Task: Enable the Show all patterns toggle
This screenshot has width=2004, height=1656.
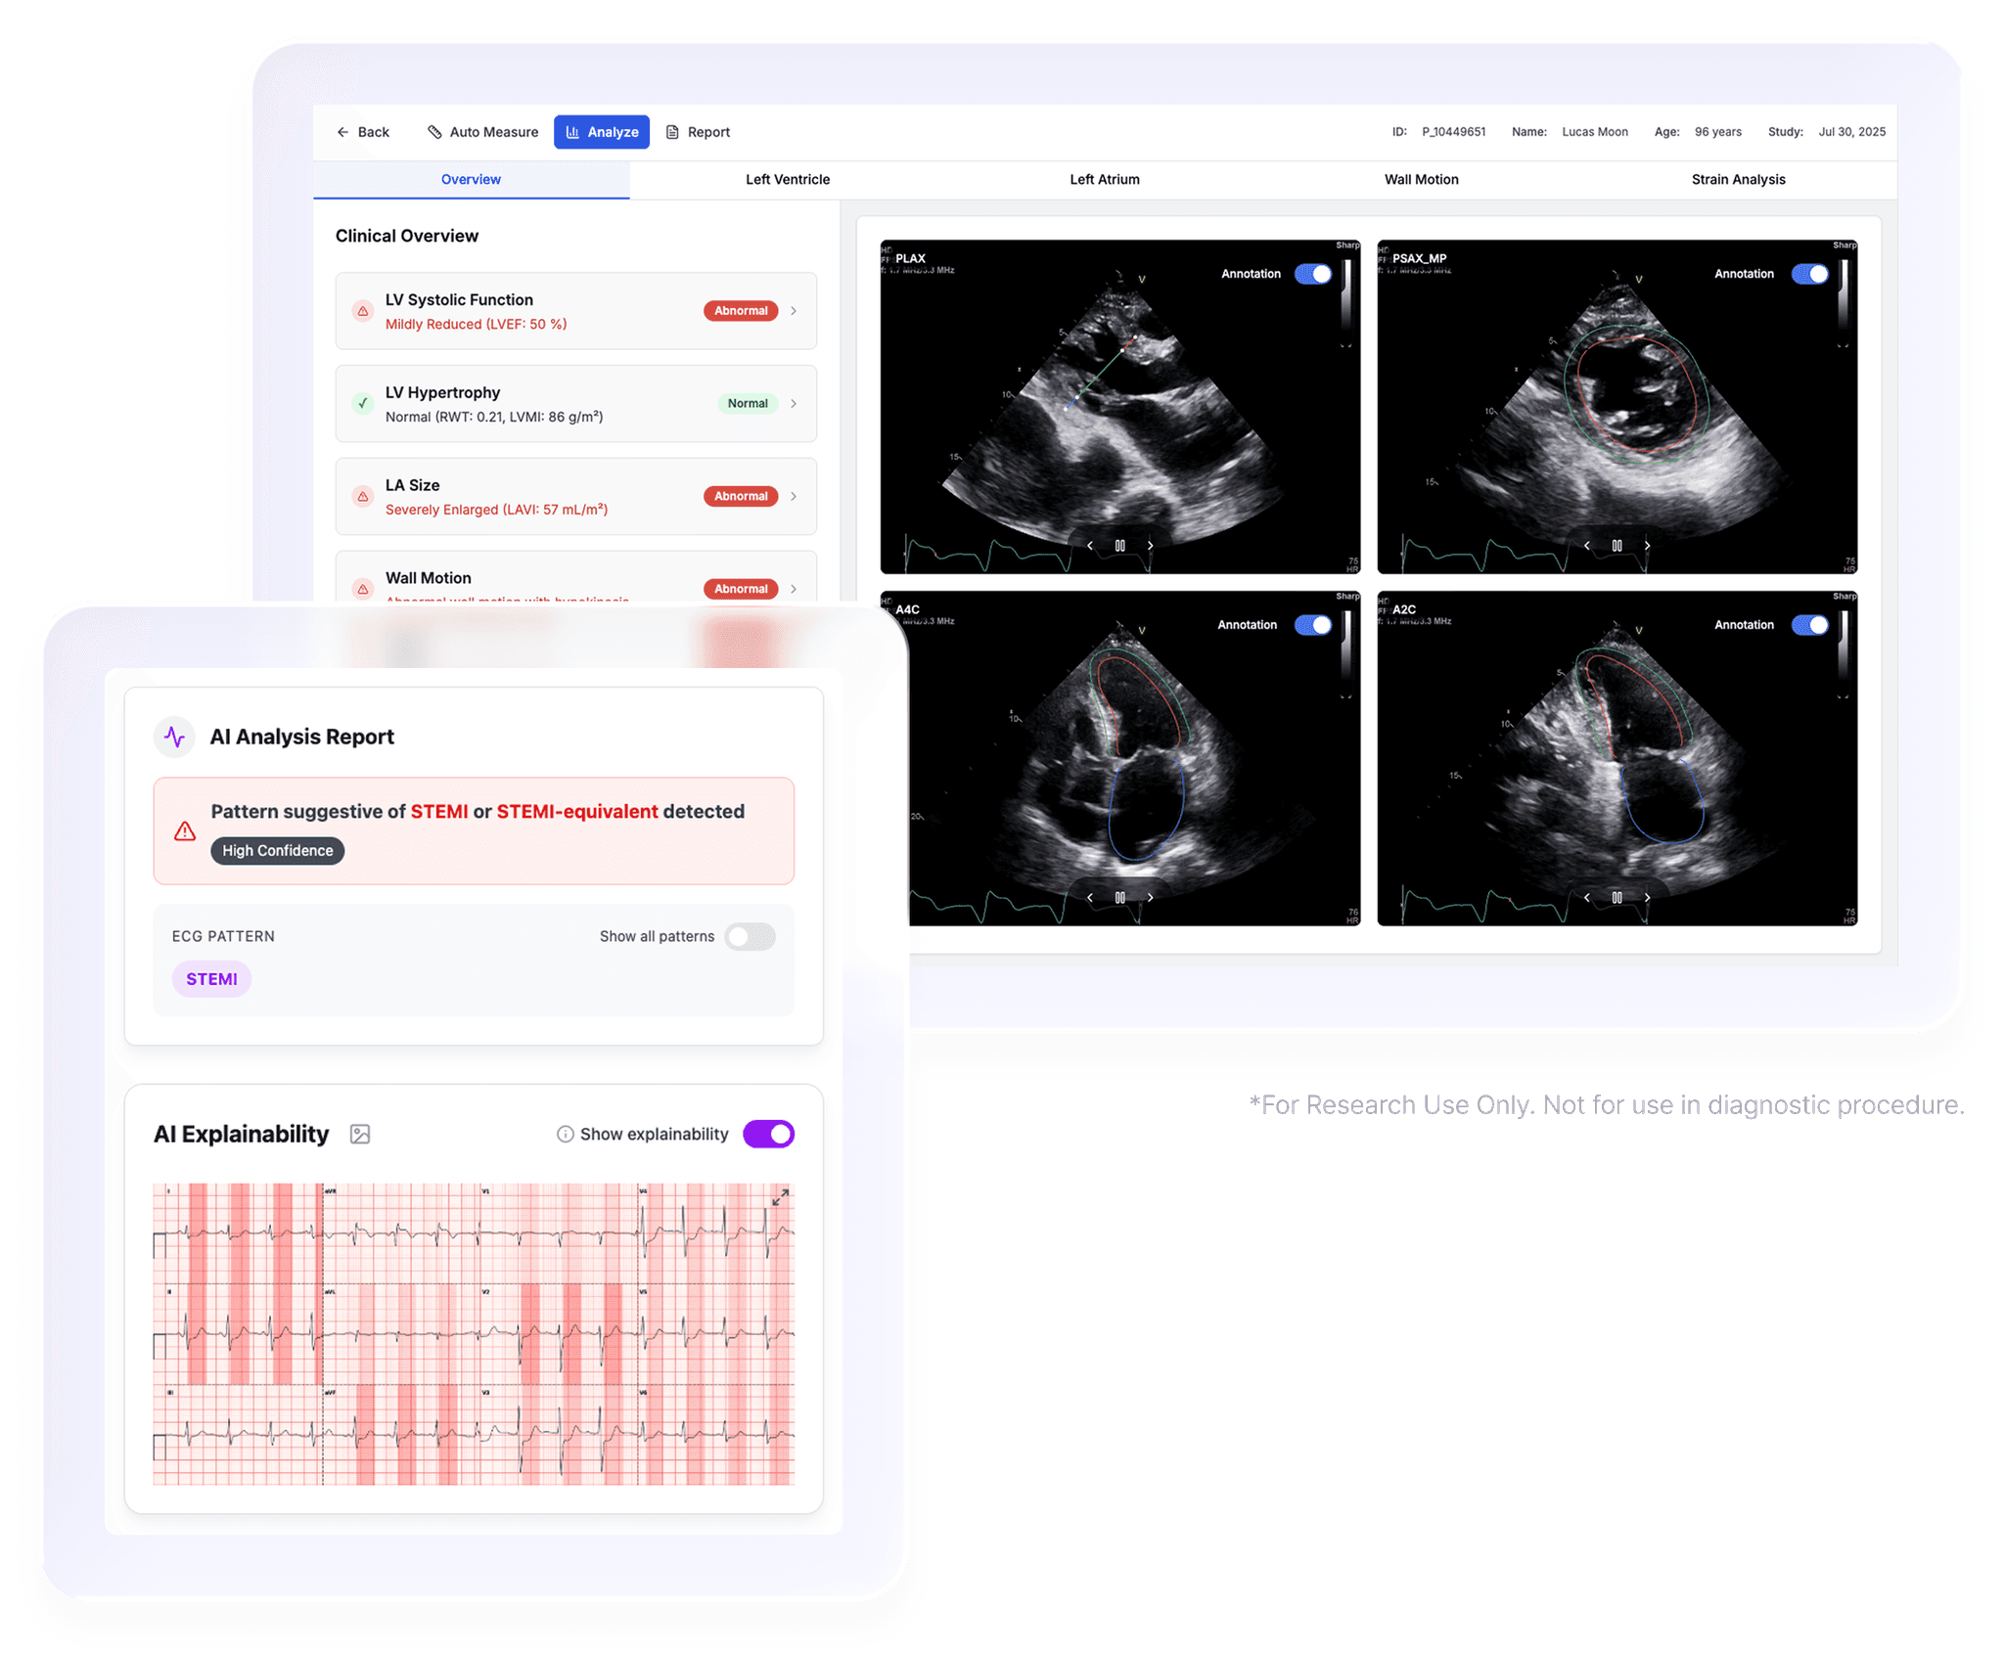Action: pos(750,937)
